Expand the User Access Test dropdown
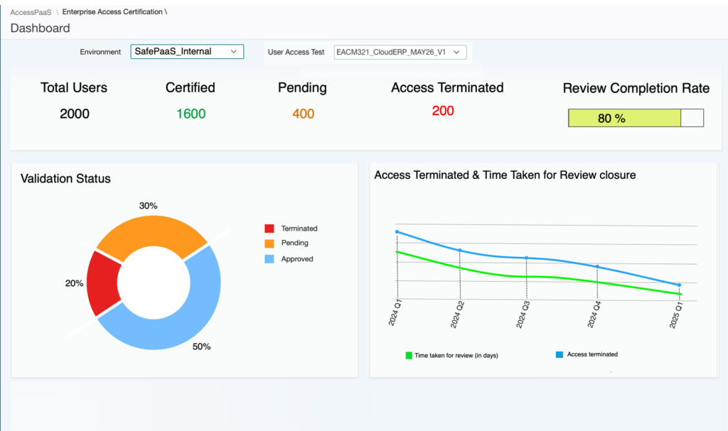This screenshot has height=431, width=728. [400, 52]
